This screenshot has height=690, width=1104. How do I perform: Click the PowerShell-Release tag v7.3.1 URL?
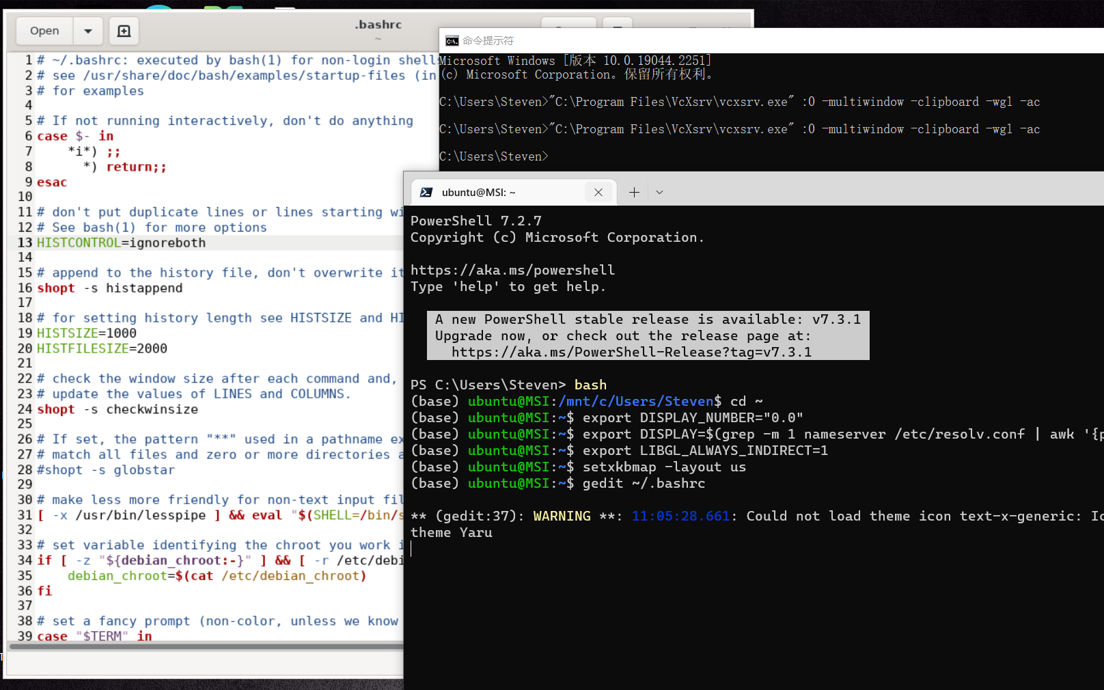click(x=631, y=352)
